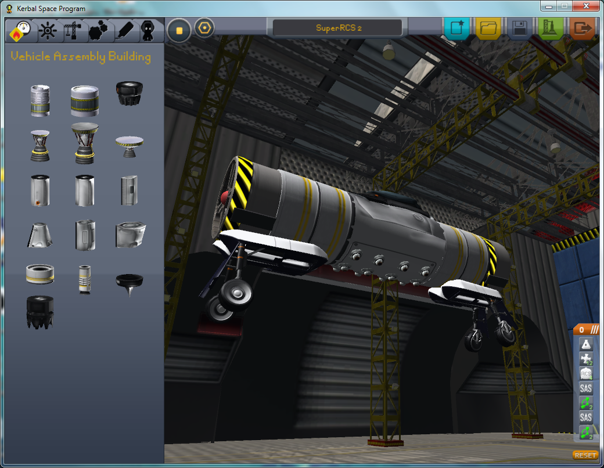The height and width of the screenshot is (468, 604).
Task: Open the gears Utility parts tab
Action: [98, 30]
